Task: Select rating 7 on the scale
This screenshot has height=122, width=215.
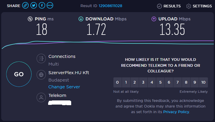Action: [x=177, y=82]
